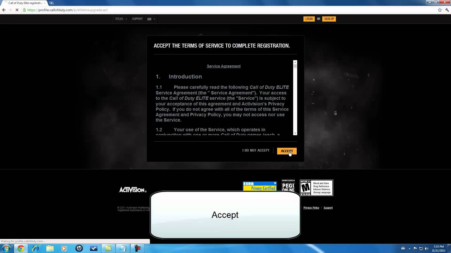
Task: Click red camcorder recorder taskbar icon
Action: (137, 248)
